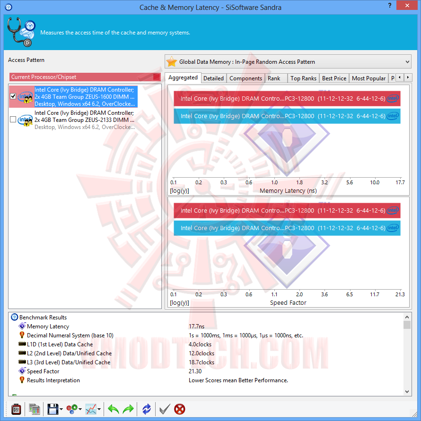Click the Decimal Numeral System lightbulb icon

coord(22,335)
